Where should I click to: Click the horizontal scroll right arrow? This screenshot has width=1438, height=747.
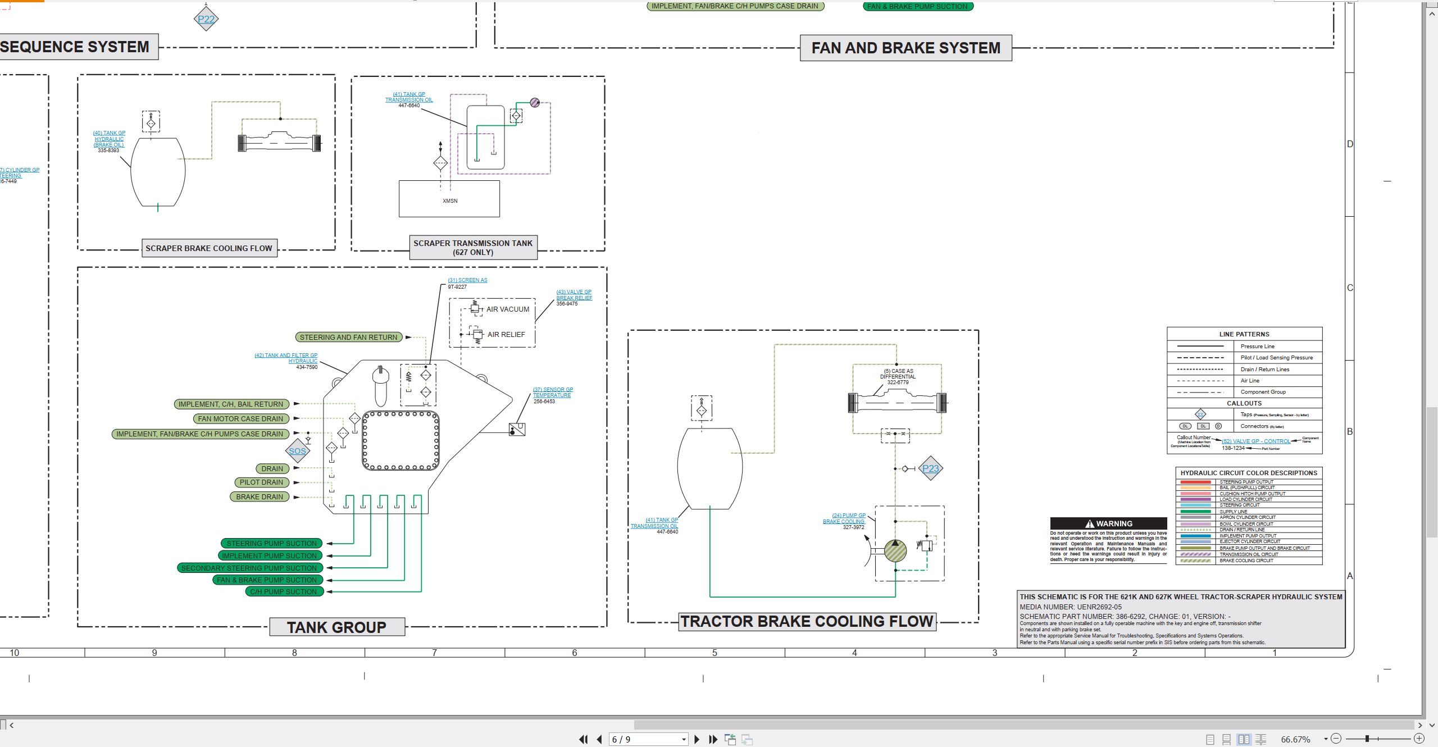(x=1419, y=725)
